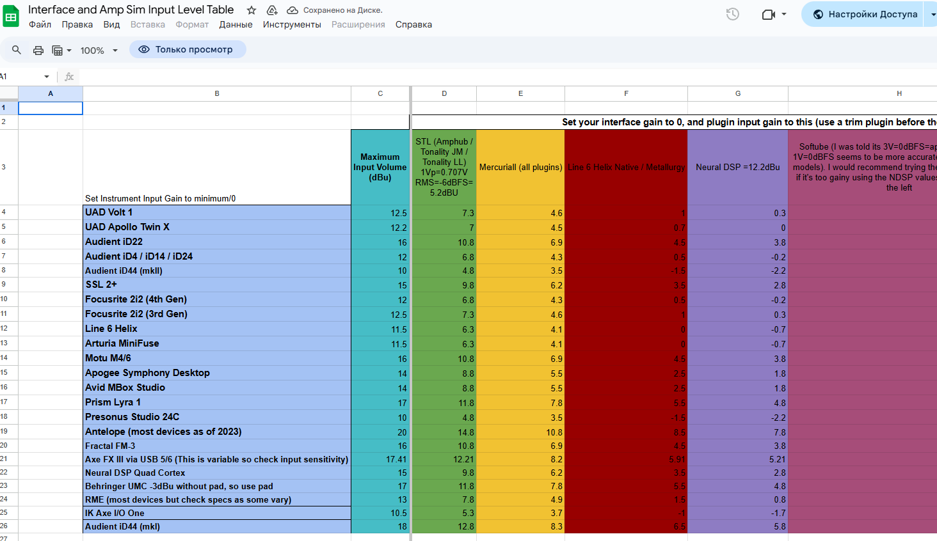
Task: Click the Только просмотр view-only button
Action: [x=188, y=49]
